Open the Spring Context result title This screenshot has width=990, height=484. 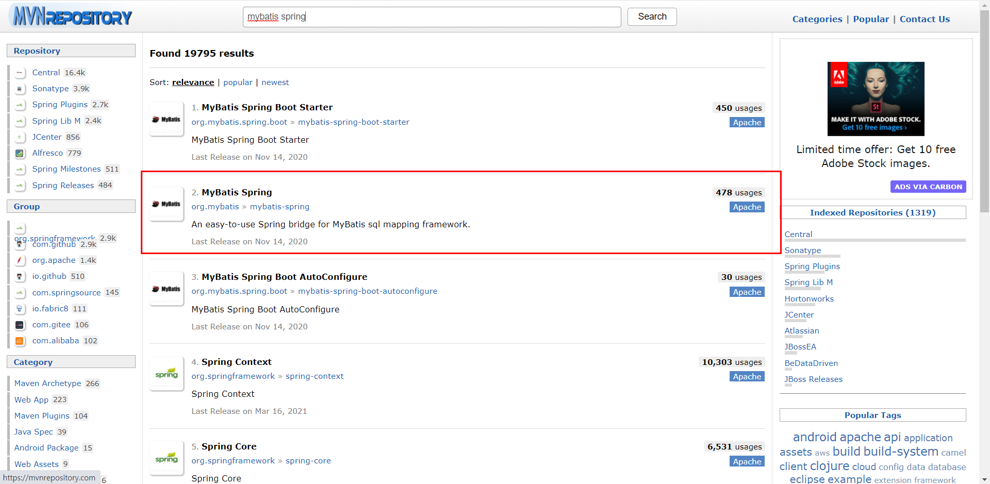pyautogui.click(x=236, y=362)
